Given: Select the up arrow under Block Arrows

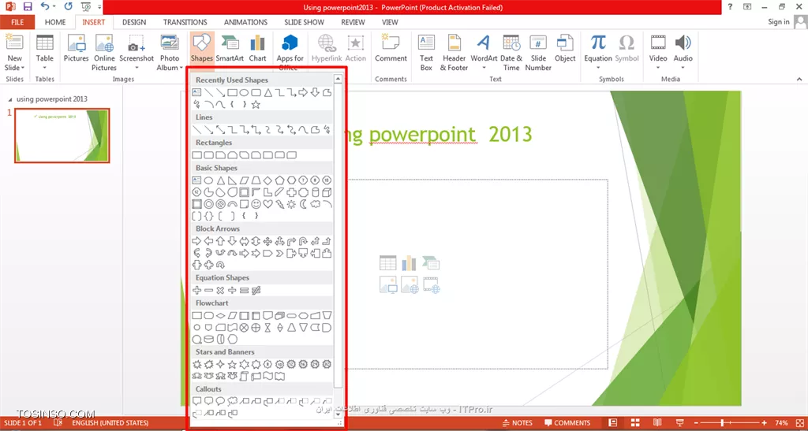Looking at the screenshot, I should coord(220,240).
